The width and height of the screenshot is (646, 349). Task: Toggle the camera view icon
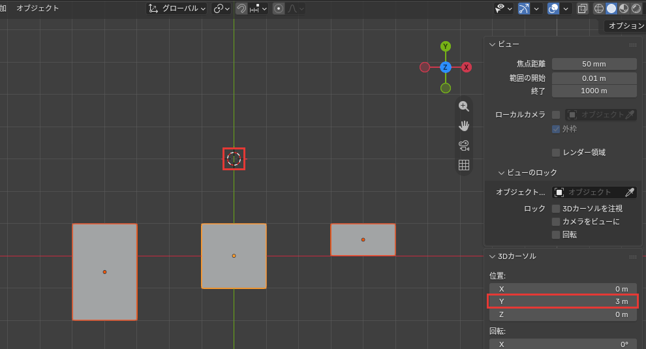[x=464, y=145]
